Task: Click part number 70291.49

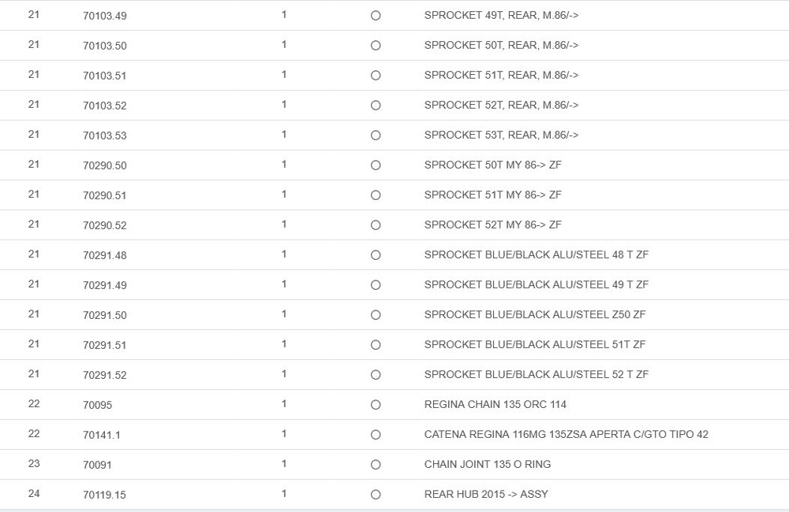Action: pos(105,285)
